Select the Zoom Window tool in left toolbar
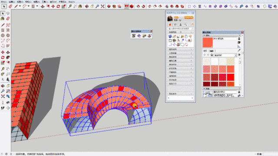278x156 pixels. [8, 91]
